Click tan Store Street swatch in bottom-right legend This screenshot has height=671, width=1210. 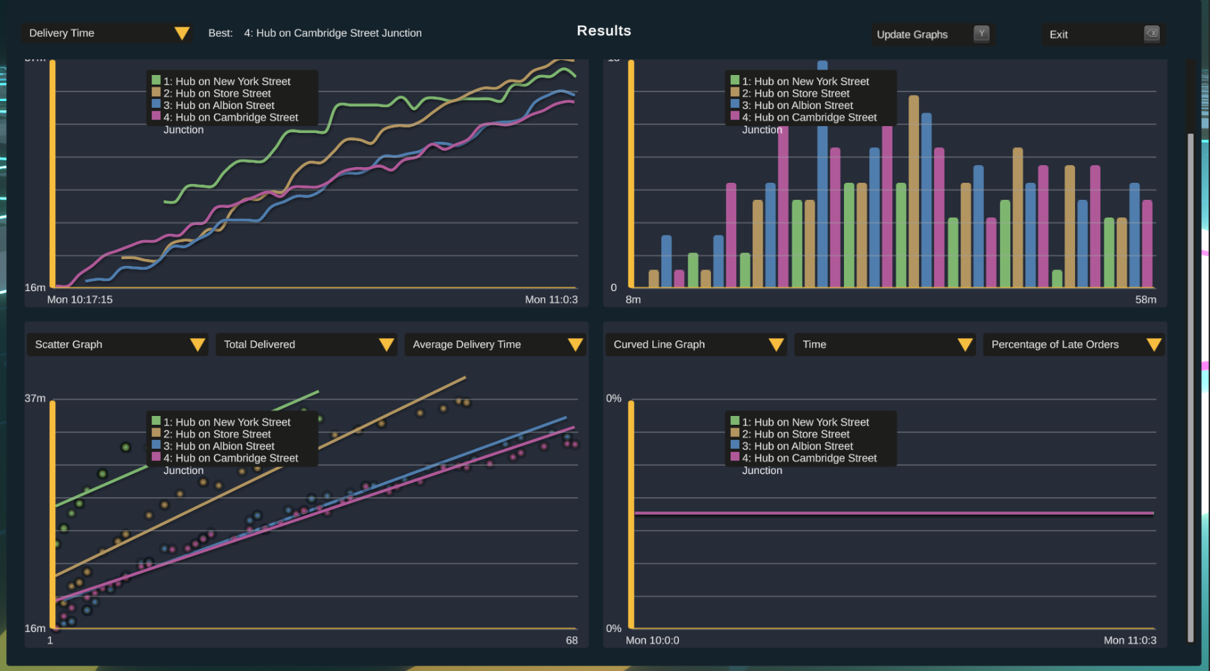click(735, 433)
